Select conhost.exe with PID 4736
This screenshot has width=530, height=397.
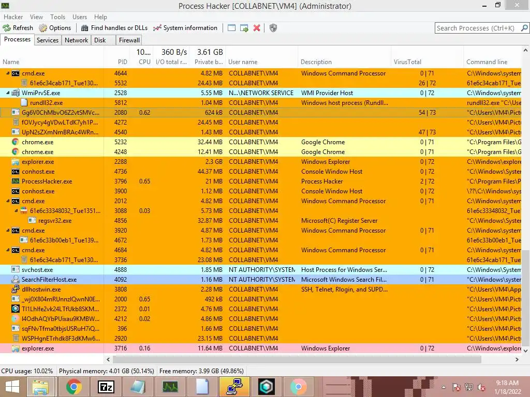tap(261, 172)
